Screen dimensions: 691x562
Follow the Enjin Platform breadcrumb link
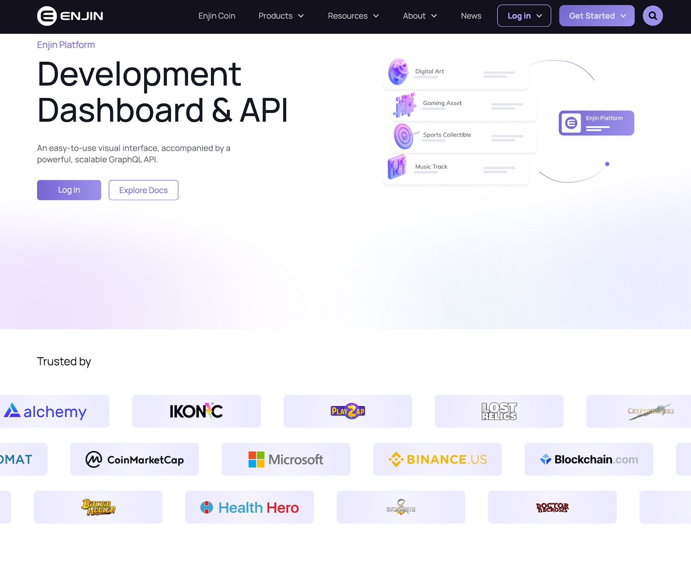66,45
